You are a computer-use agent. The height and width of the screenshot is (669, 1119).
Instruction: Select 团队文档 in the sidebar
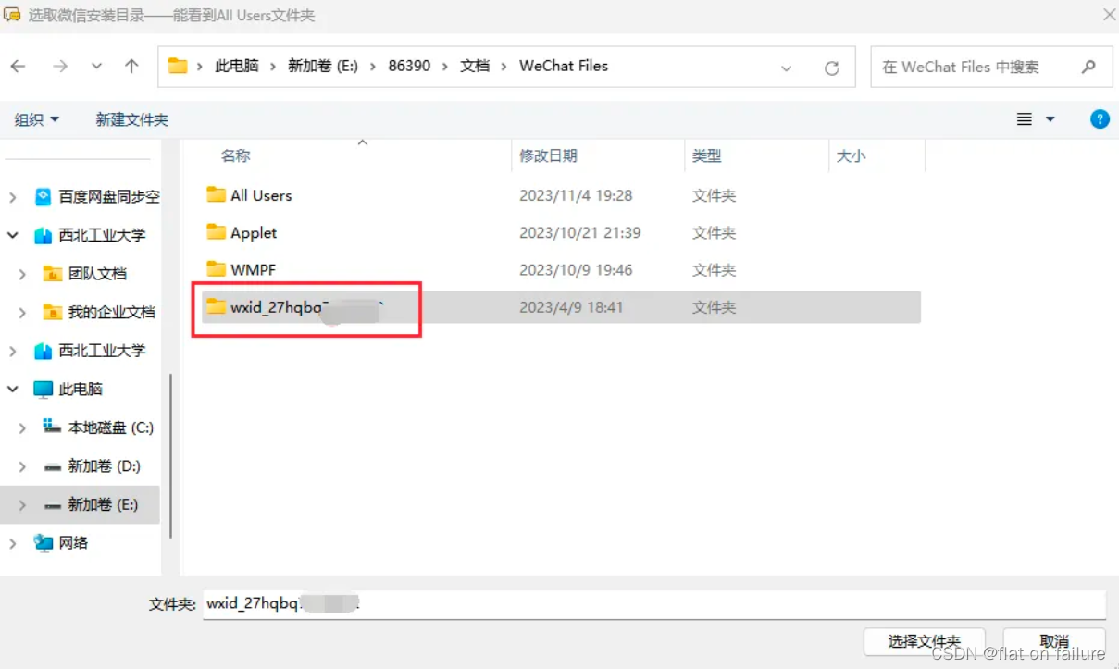tap(97, 274)
